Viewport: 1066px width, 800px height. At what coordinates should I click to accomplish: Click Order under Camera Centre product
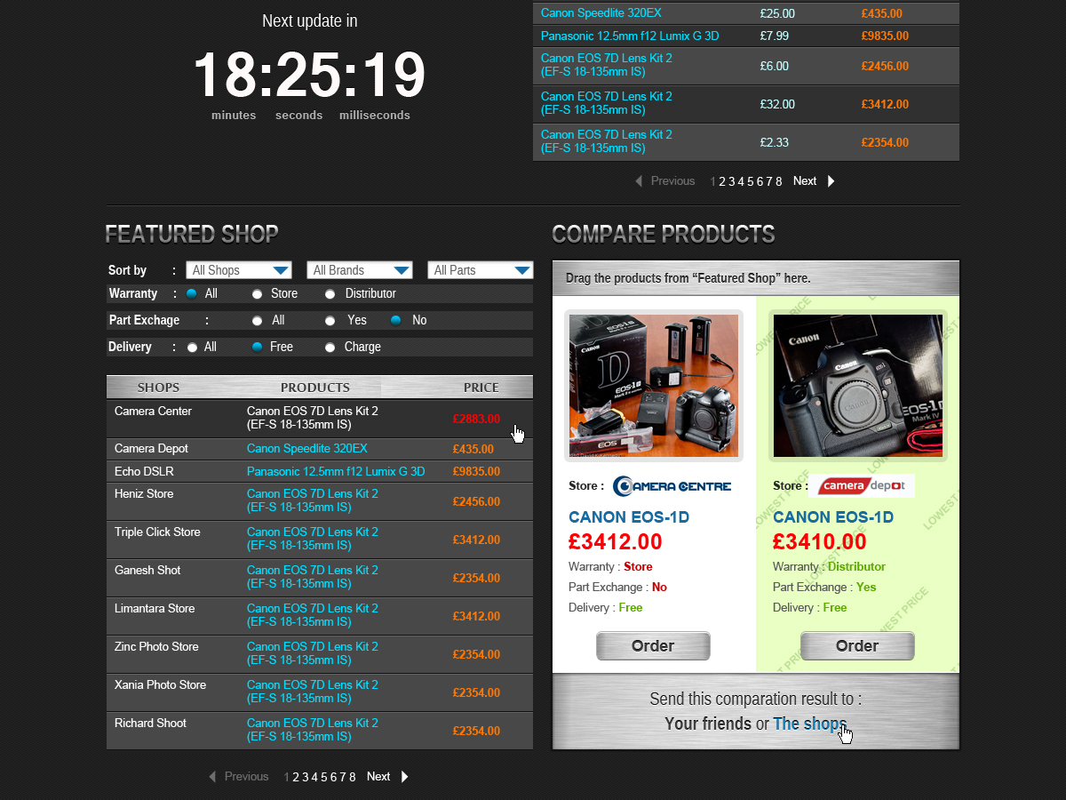click(x=653, y=646)
